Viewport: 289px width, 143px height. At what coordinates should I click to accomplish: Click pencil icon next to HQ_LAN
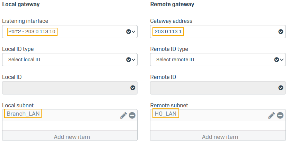click(x=271, y=116)
